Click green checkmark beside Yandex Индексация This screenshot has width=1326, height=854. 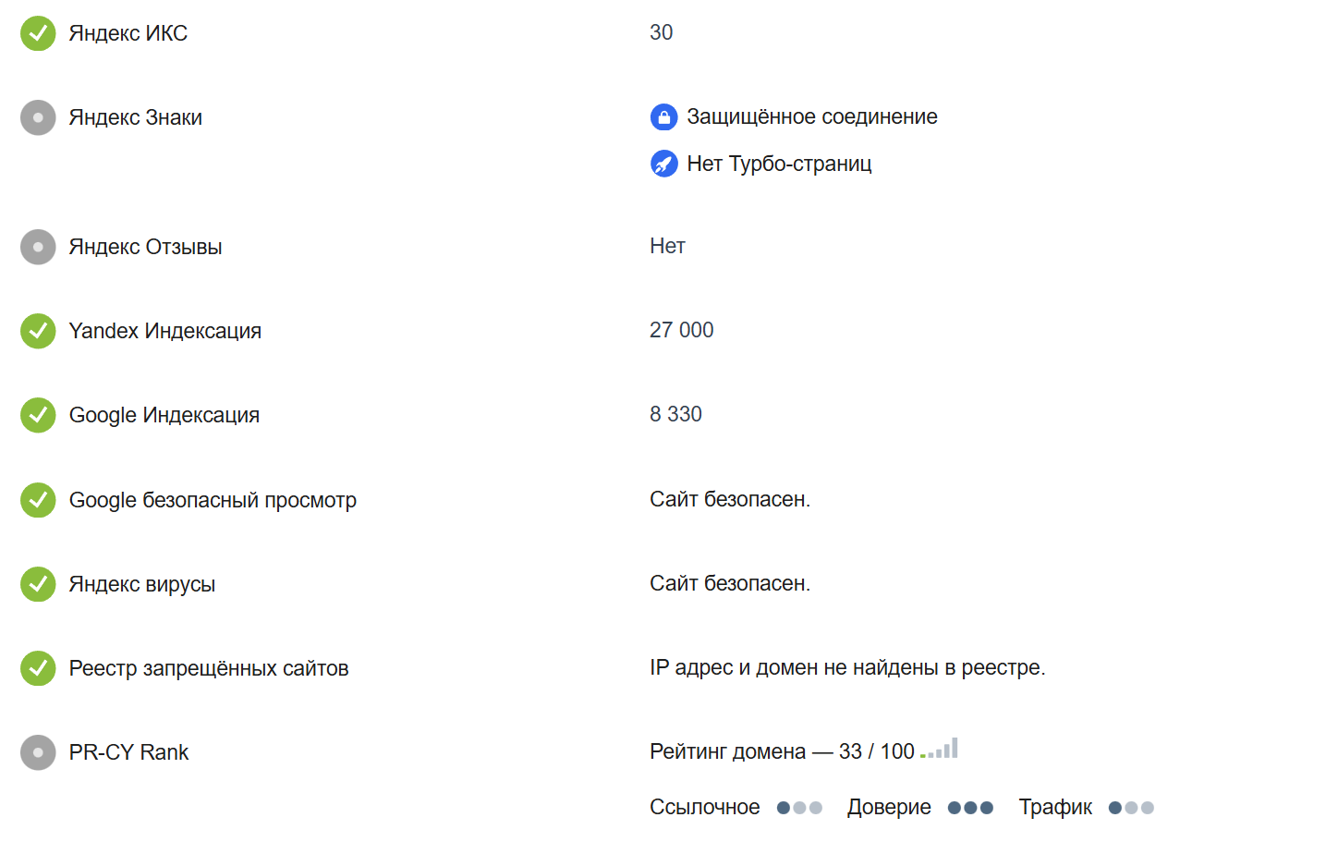tap(38, 331)
